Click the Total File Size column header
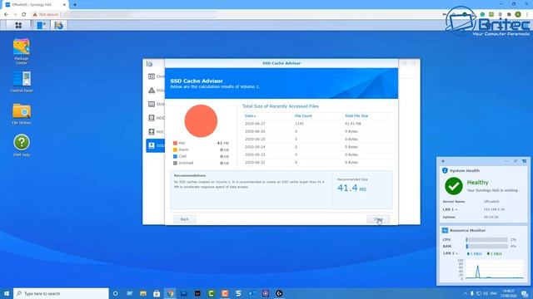This screenshot has height=299, width=533. (356, 116)
